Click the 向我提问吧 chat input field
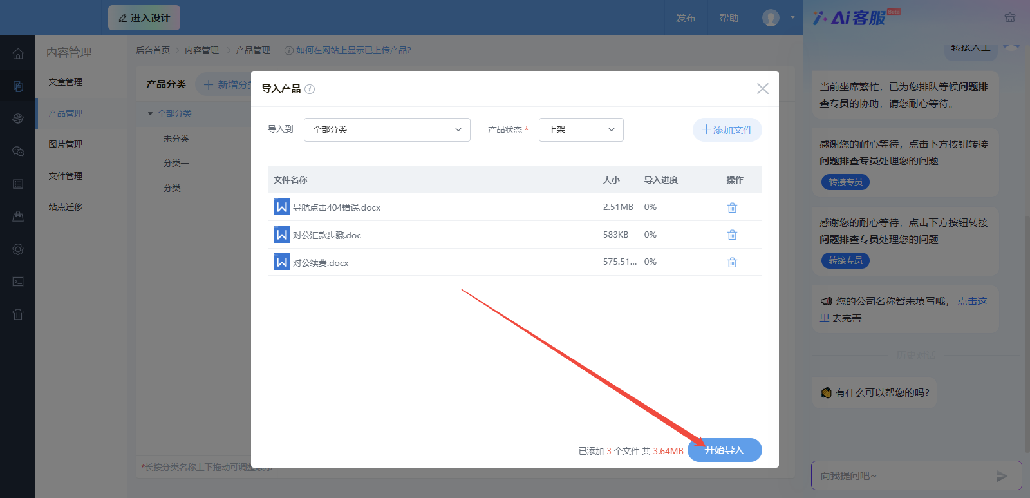The image size is (1030, 498). (901, 476)
